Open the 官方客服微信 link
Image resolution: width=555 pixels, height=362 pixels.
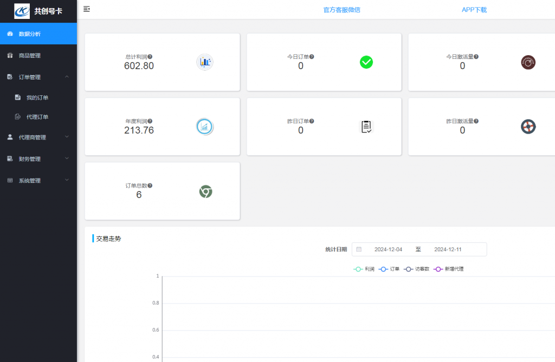tap(341, 10)
